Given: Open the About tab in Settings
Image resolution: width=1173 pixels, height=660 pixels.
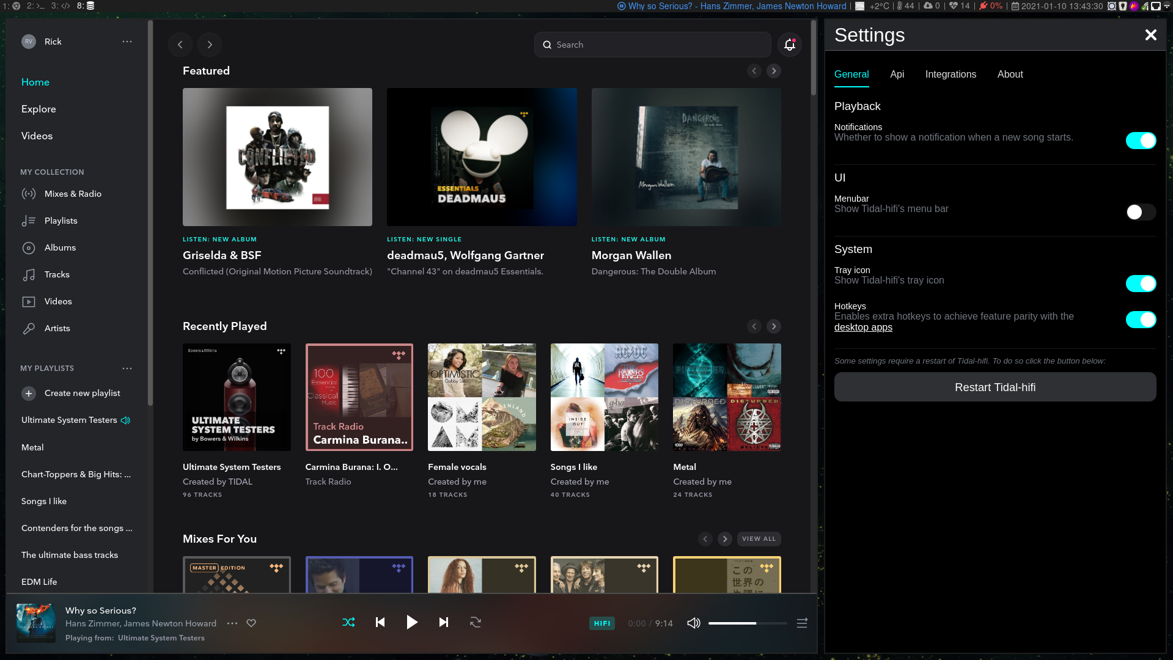Looking at the screenshot, I should click(x=1010, y=74).
